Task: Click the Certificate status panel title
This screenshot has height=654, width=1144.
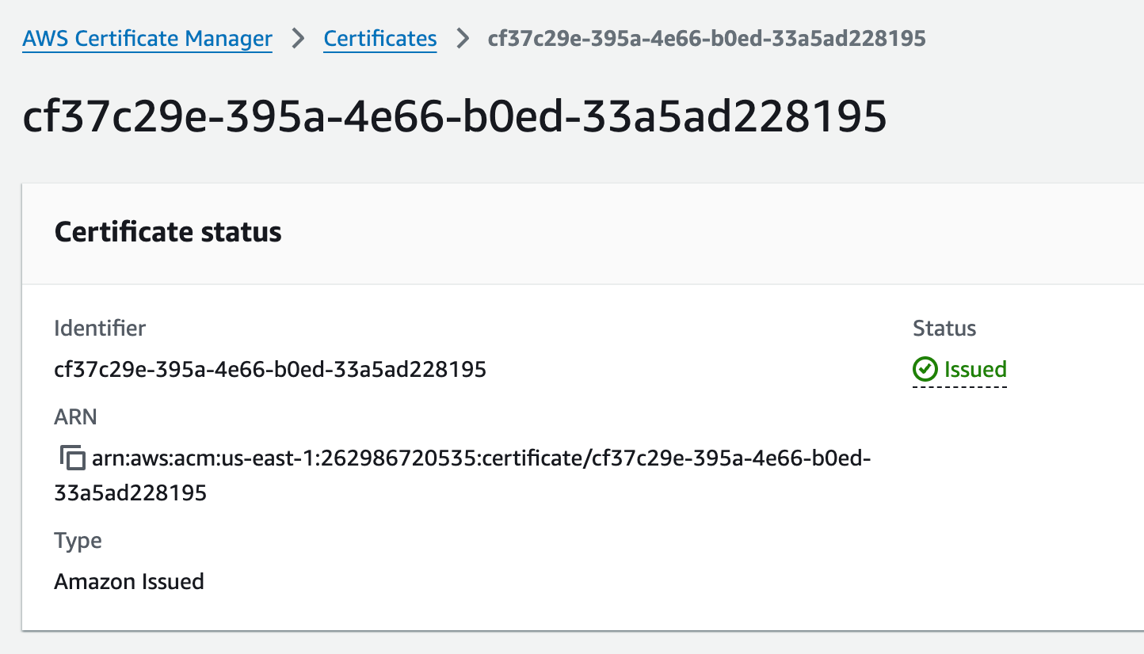Action: 168,232
